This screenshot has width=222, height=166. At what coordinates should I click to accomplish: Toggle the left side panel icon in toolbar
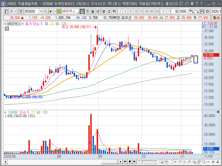pyautogui.click(x=6, y=11)
